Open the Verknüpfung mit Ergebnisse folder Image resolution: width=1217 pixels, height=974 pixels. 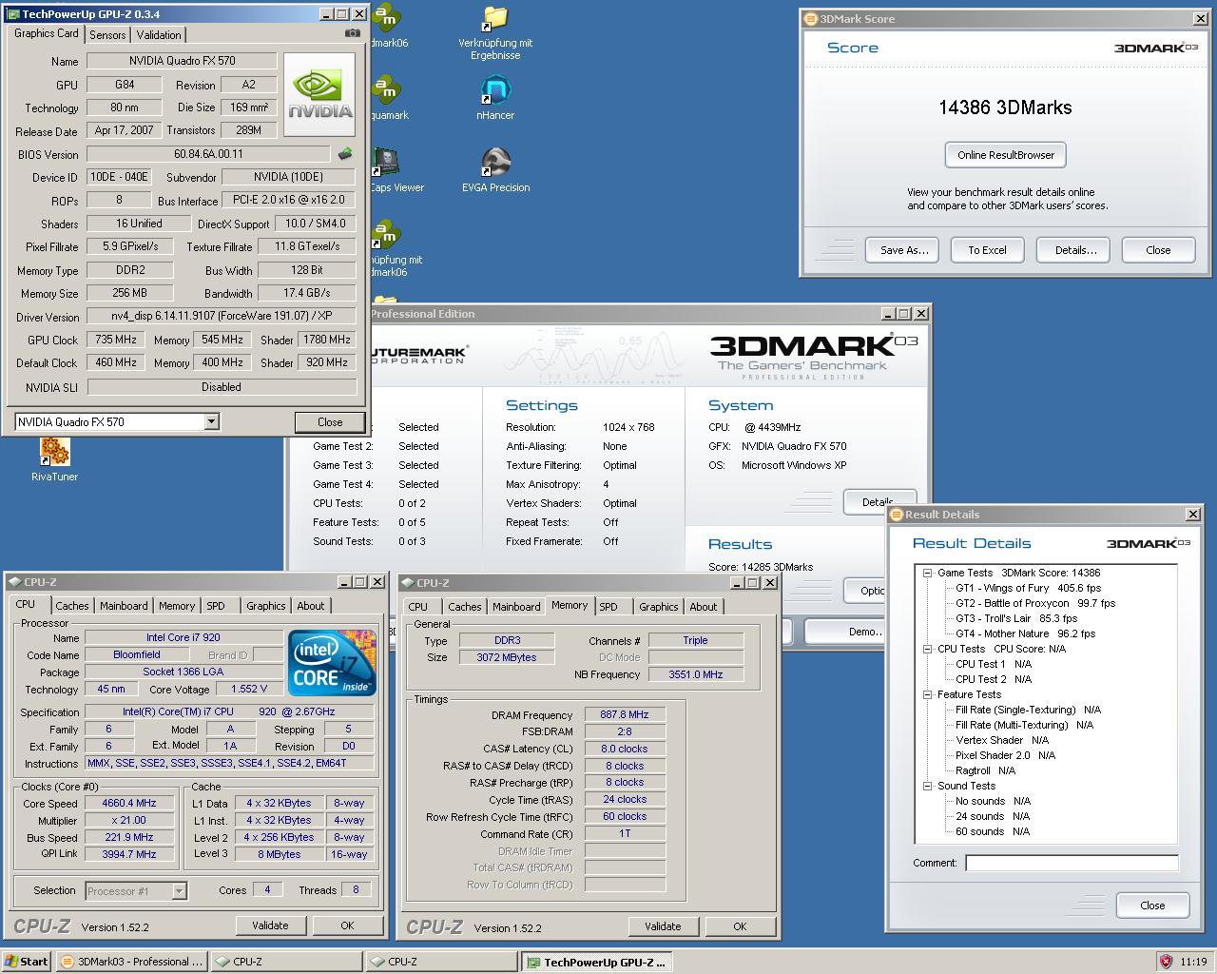click(x=495, y=33)
